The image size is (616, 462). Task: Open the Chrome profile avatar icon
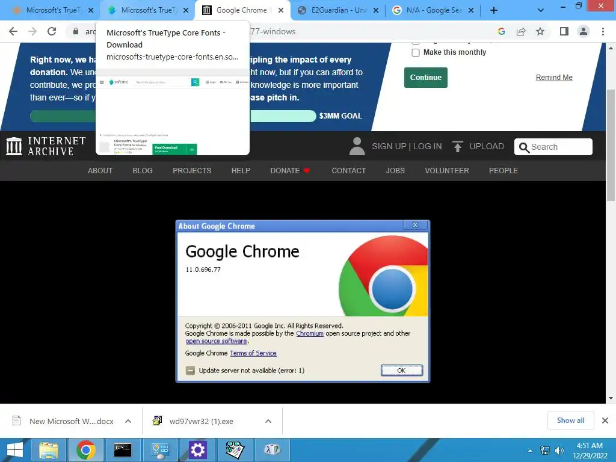584,31
